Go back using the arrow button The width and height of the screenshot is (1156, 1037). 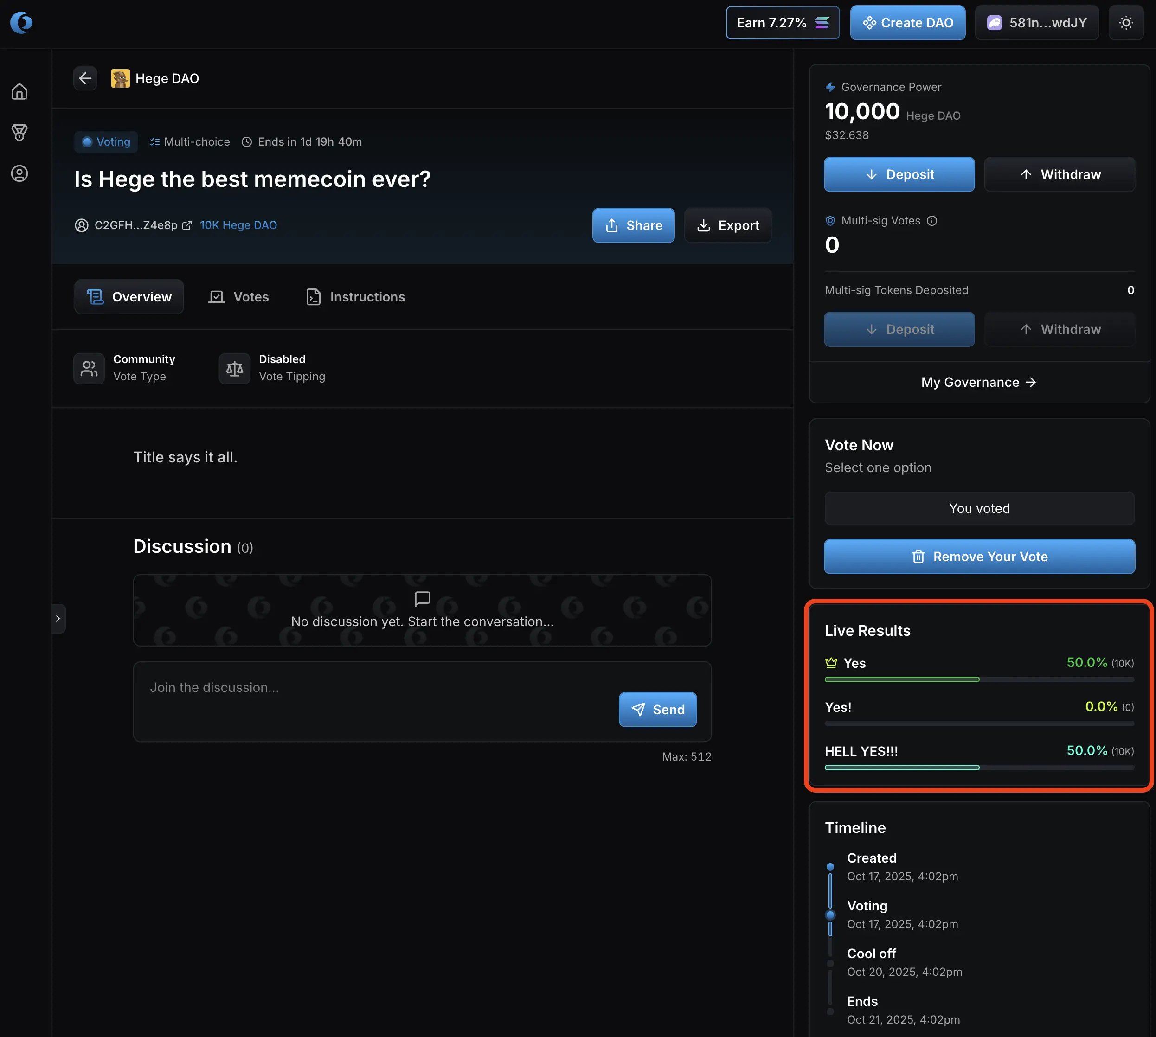coord(85,78)
